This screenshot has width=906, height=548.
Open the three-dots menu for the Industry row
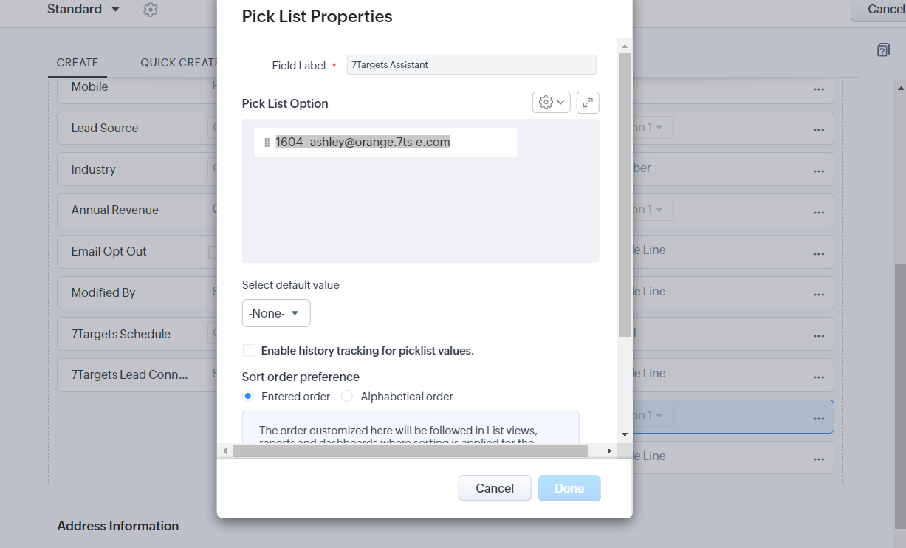click(x=818, y=171)
